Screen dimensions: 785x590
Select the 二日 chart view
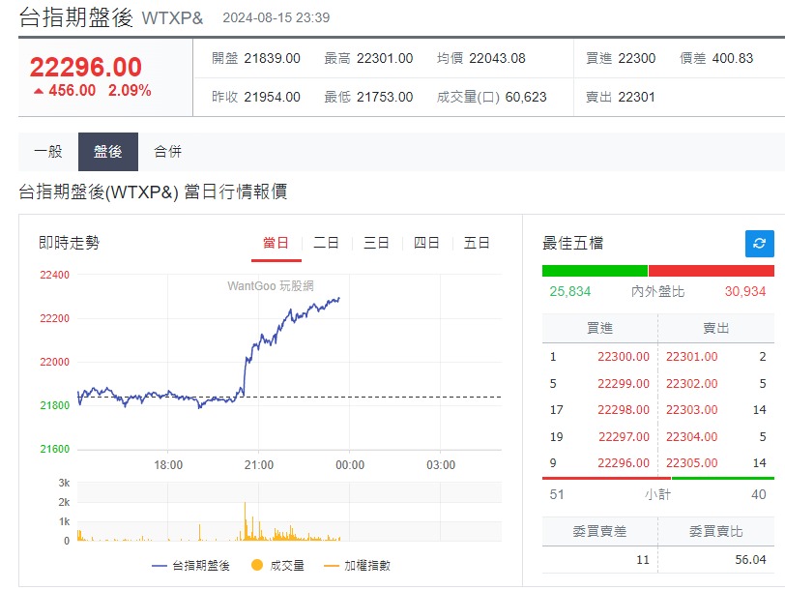(328, 244)
